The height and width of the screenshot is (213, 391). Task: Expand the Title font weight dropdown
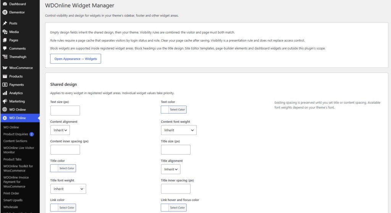click(x=68, y=189)
